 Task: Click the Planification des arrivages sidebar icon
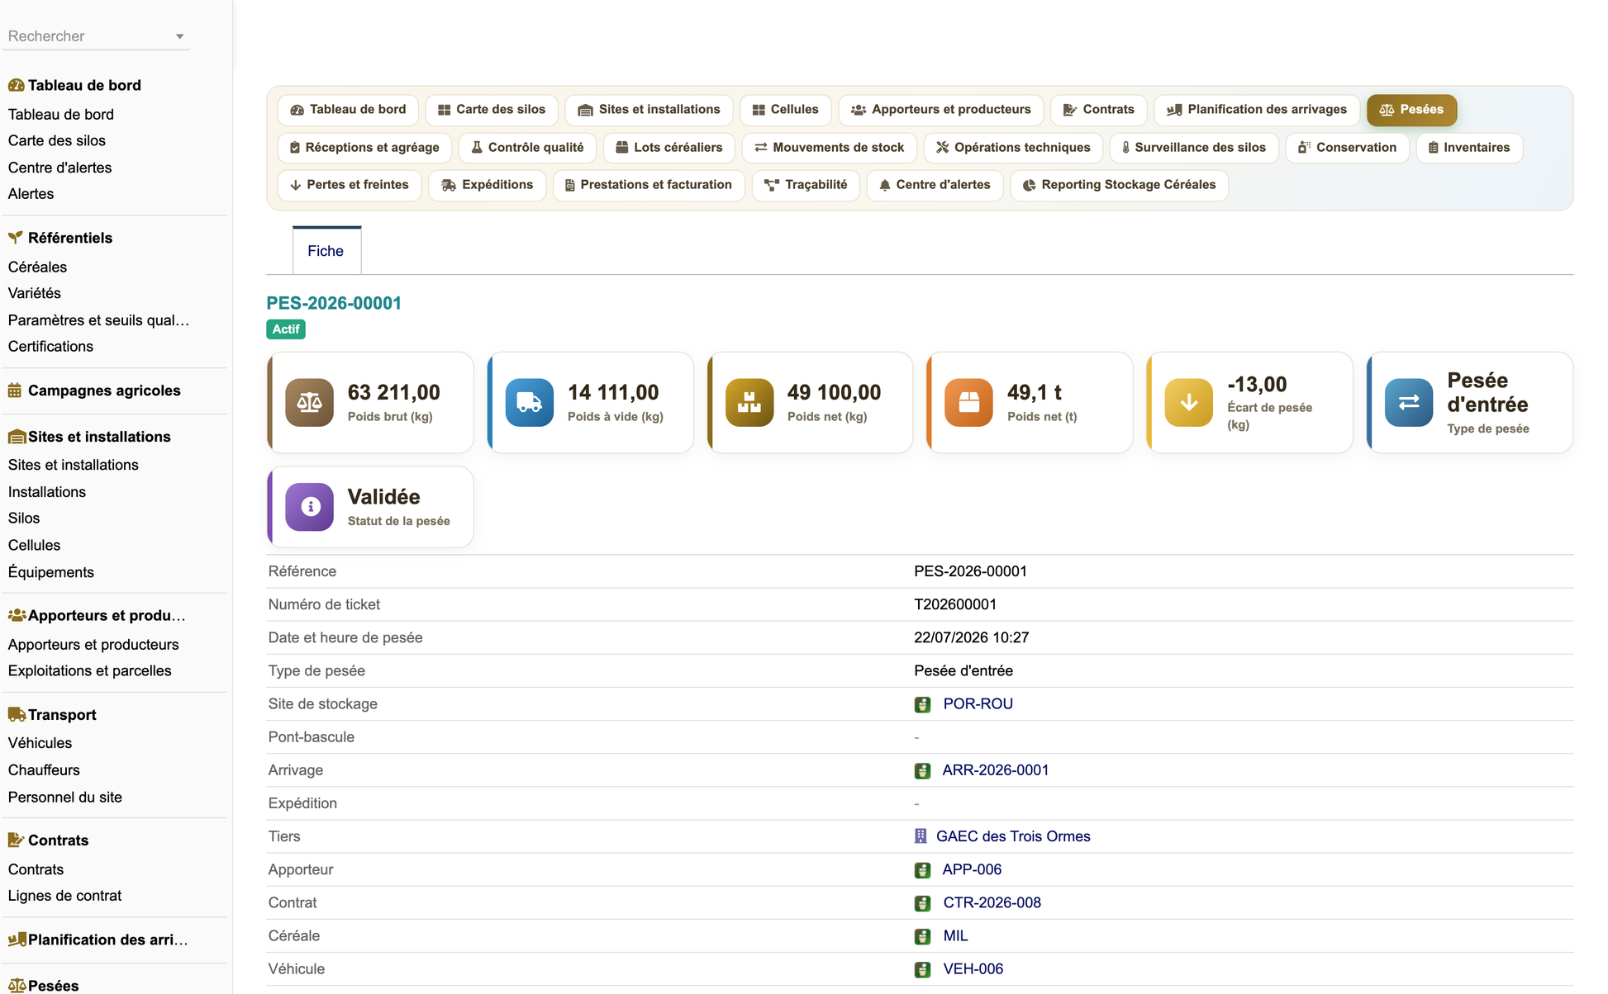[17, 940]
